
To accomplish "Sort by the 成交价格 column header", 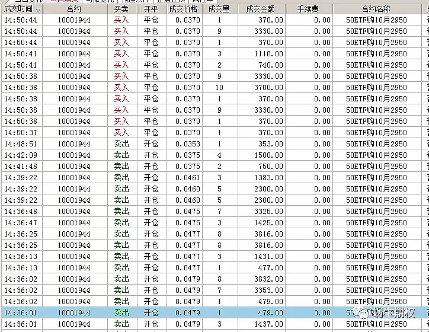I will (184, 9).
